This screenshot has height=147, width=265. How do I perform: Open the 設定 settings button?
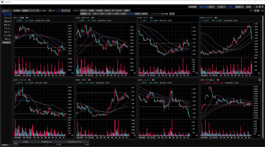pyautogui.click(x=248, y=7)
